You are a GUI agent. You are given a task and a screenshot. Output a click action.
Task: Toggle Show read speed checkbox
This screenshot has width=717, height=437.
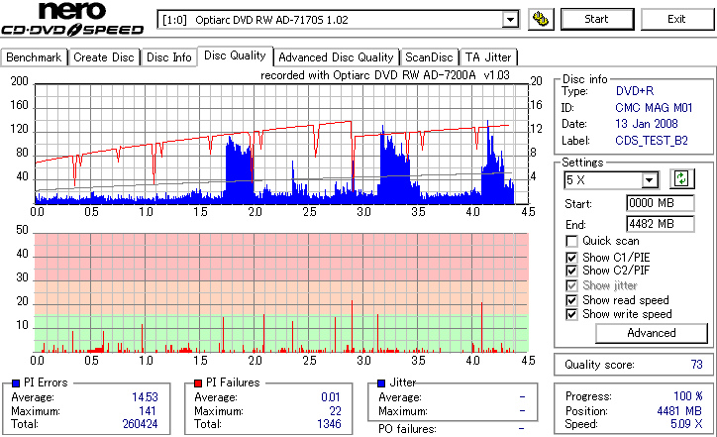(x=571, y=300)
